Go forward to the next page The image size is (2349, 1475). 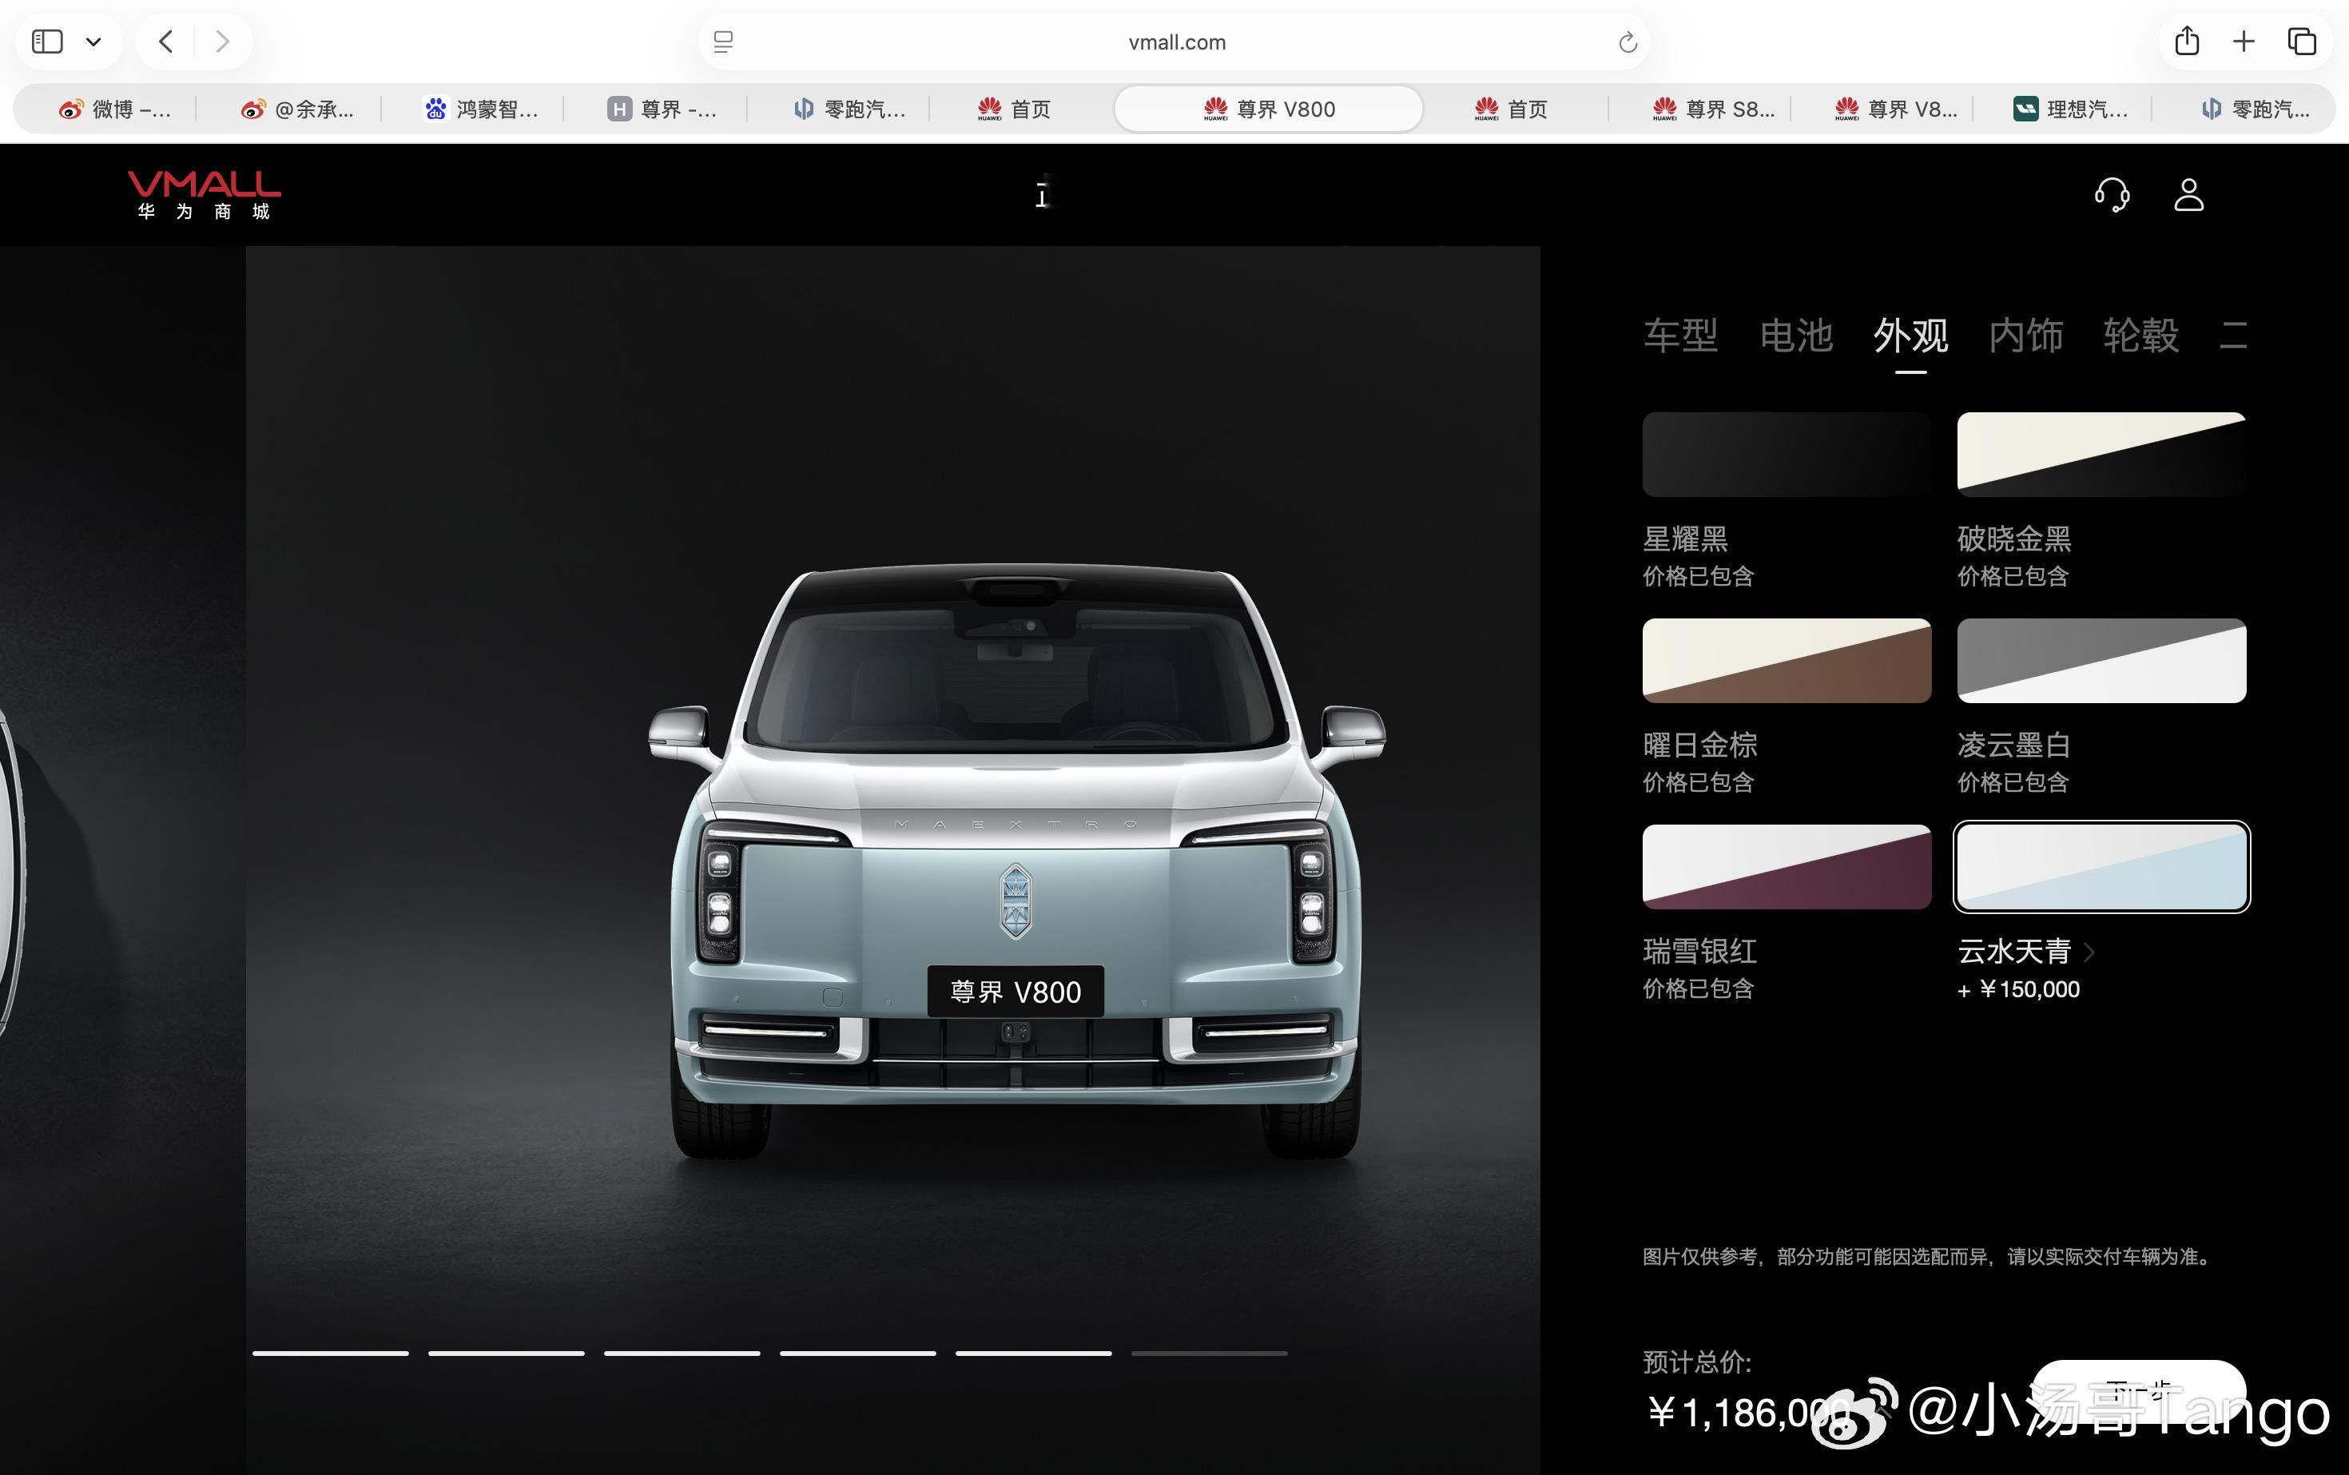[x=222, y=42]
